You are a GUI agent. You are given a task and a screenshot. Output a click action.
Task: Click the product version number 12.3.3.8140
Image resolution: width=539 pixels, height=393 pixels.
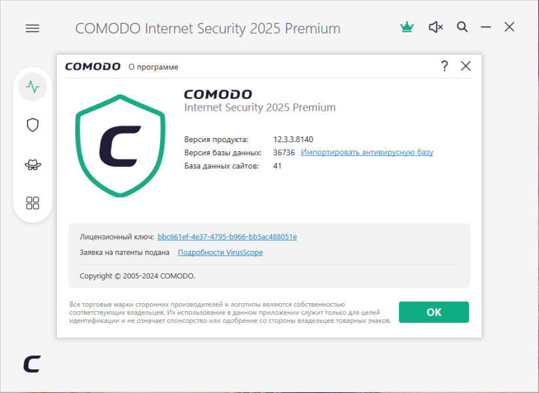(x=293, y=140)
